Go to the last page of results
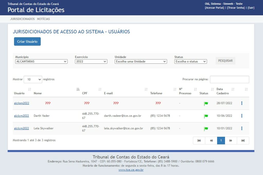 coord(243,141)
